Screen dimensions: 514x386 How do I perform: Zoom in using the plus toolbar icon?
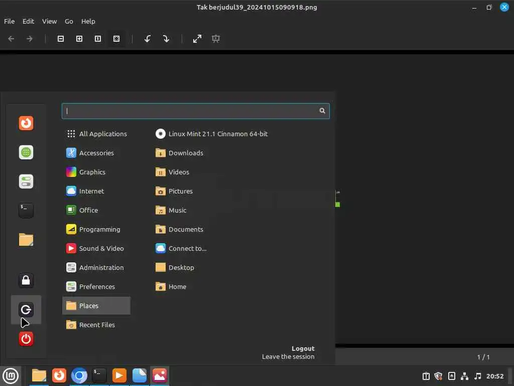[79, 39]
